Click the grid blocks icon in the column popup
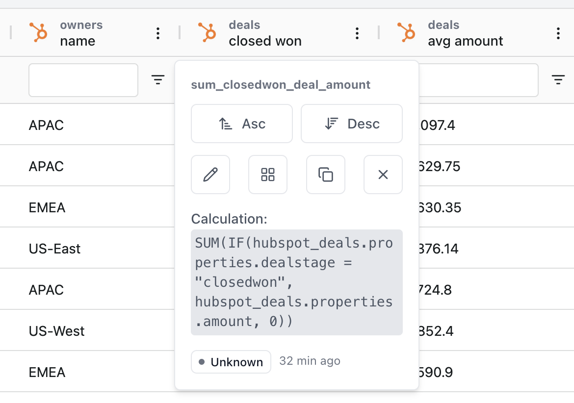 pyautogui.click(x=268, y=175)
